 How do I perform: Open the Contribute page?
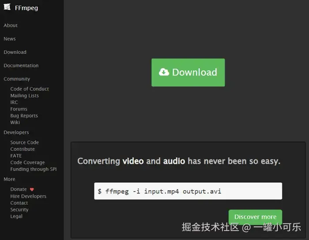click(x=23, y=149)
